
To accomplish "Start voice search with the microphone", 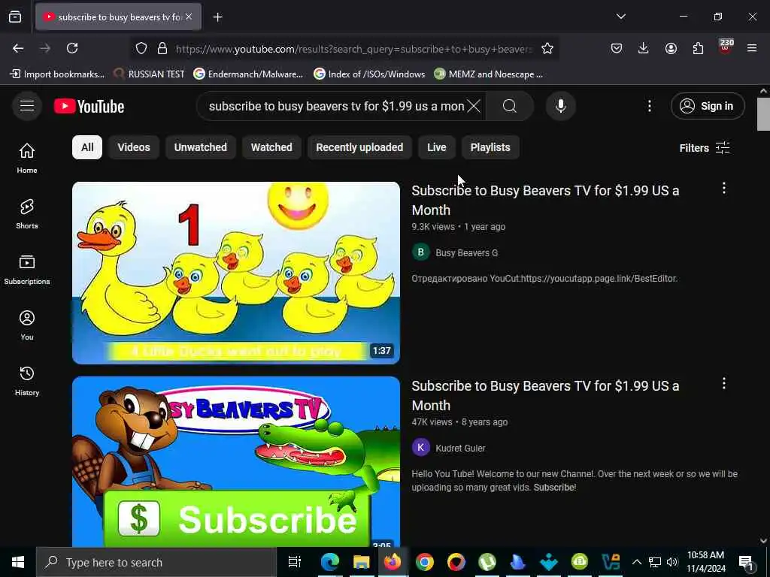I will (560, 106).
